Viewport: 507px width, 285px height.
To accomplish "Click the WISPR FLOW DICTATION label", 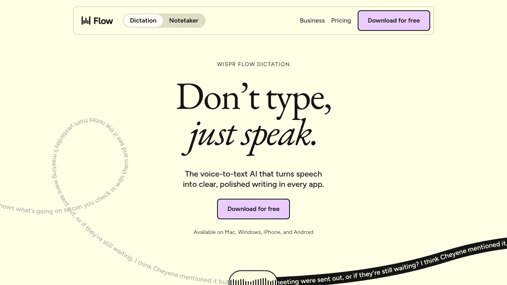I will pyautogui.click(x=253, y=64).
